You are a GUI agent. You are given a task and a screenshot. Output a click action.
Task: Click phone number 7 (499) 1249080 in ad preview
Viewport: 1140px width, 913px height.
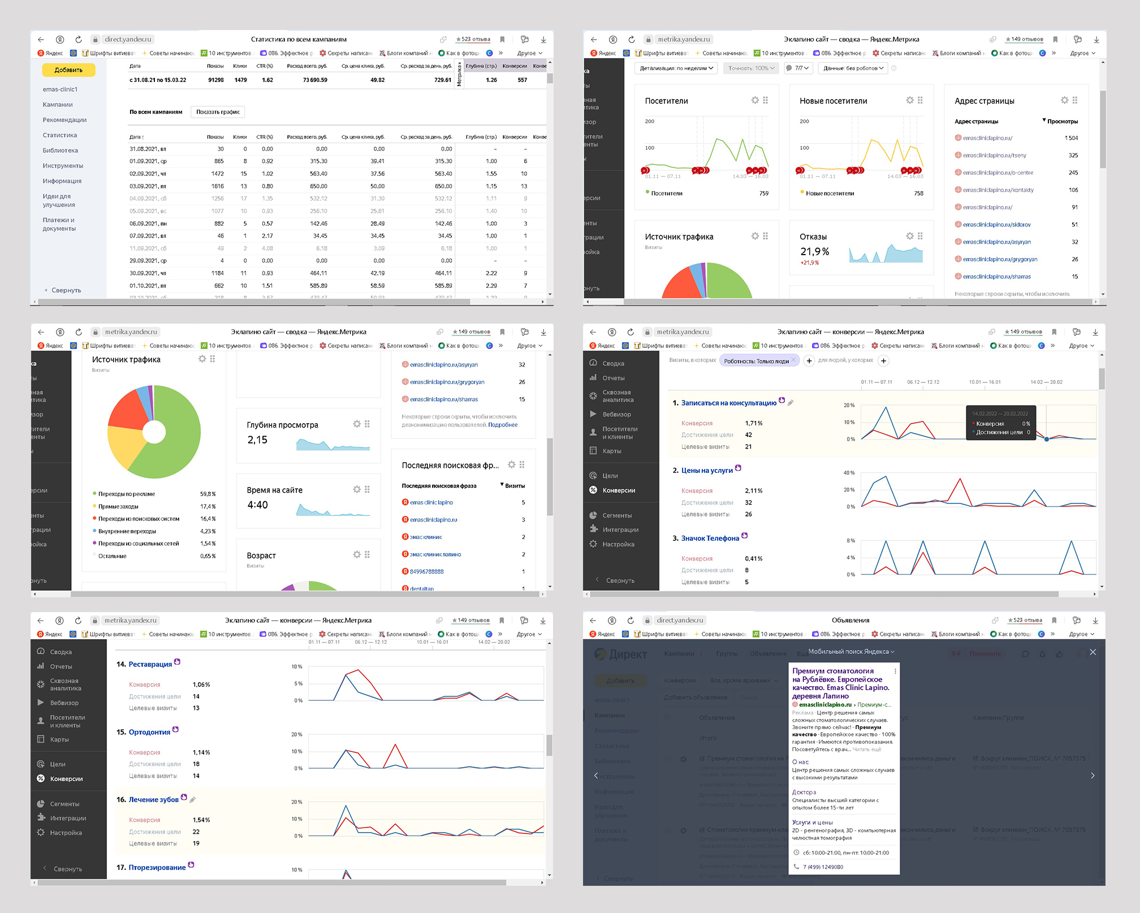pyautogui.click(x=823, y=867)
